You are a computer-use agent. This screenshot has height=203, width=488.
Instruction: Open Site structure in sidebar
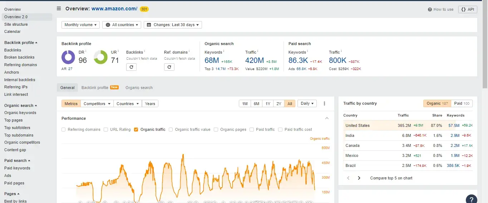[16, 24]
